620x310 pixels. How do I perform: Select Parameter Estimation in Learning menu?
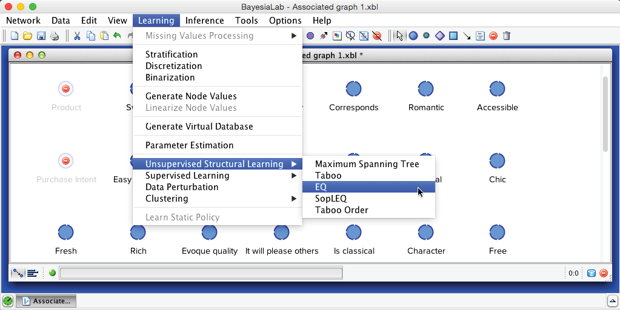pyautogui.click(x=189, y=145)
